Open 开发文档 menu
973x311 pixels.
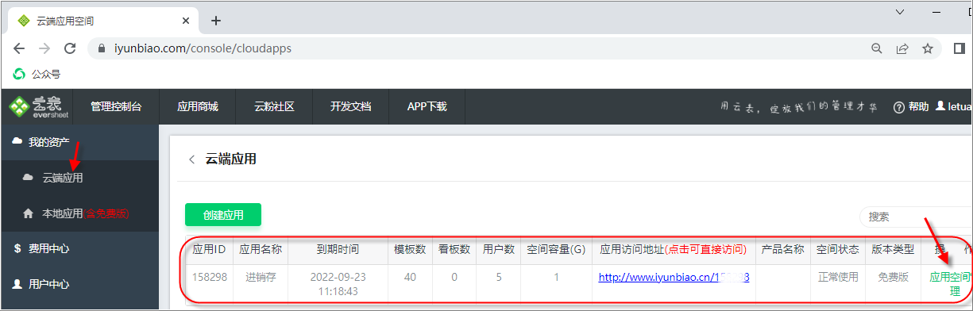(x=350, y=106)
